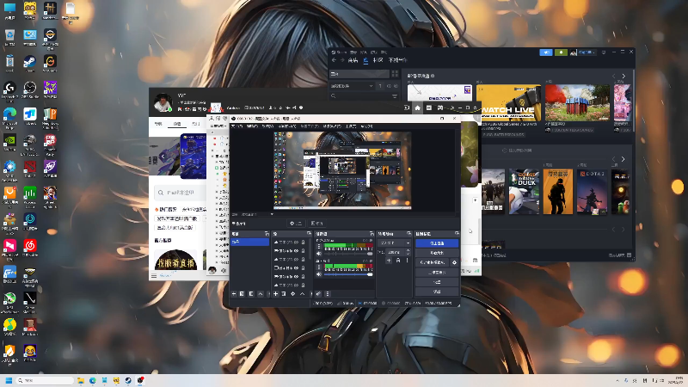Open scene filters icon in Scenes panel footer
Screen dimensions: 688x387
click(251, 294)
